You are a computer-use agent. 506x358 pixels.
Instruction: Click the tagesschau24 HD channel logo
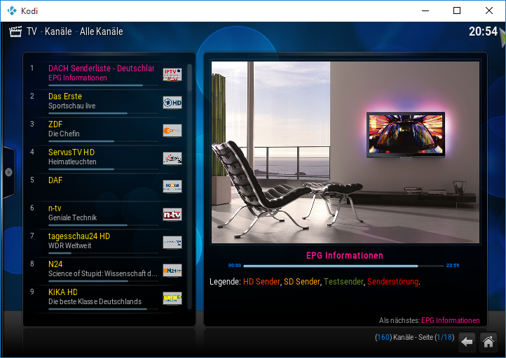click(x=172, y=243)
